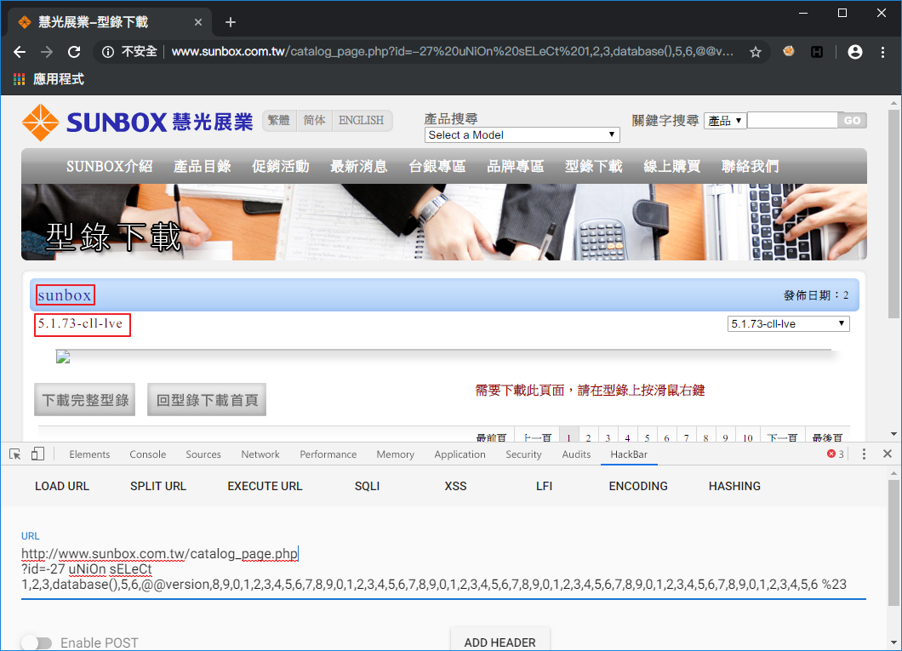The image size is (902, 651).
Task: Toggle DevTools device toolbar icon
Action: [37, 454]
